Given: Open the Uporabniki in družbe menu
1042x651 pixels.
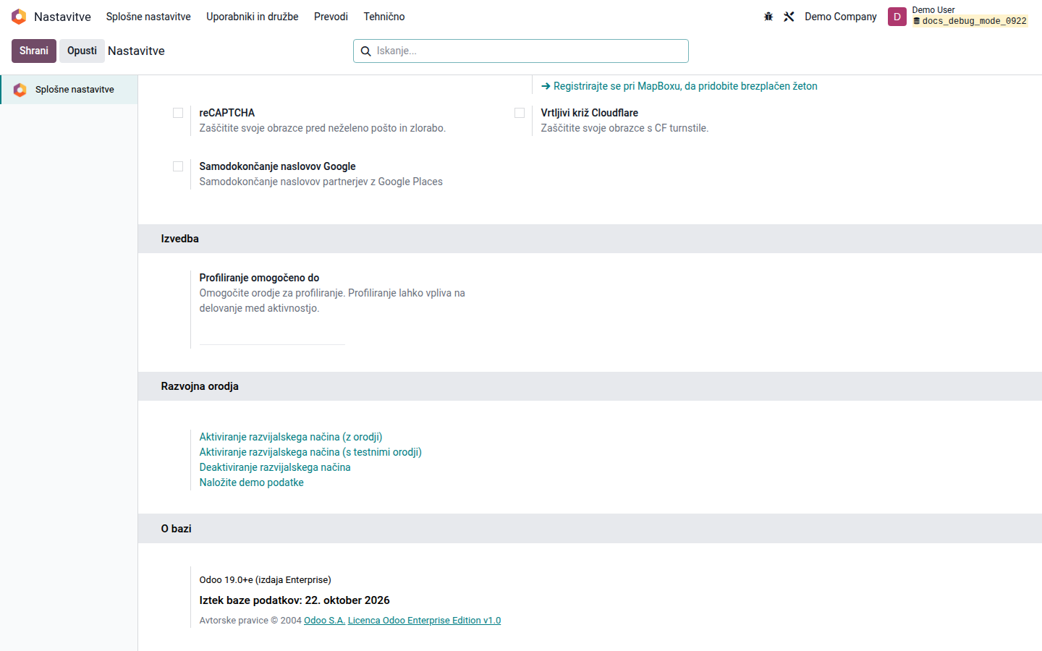Looking at the screenshot, I should pos(253,17).
